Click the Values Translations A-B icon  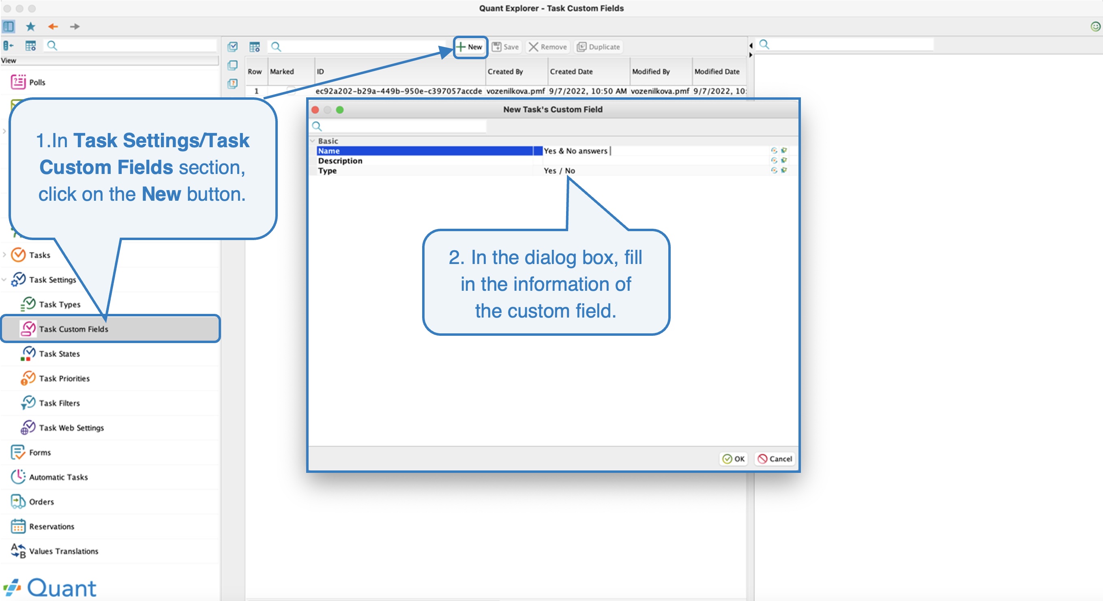(x=18, y=551)
